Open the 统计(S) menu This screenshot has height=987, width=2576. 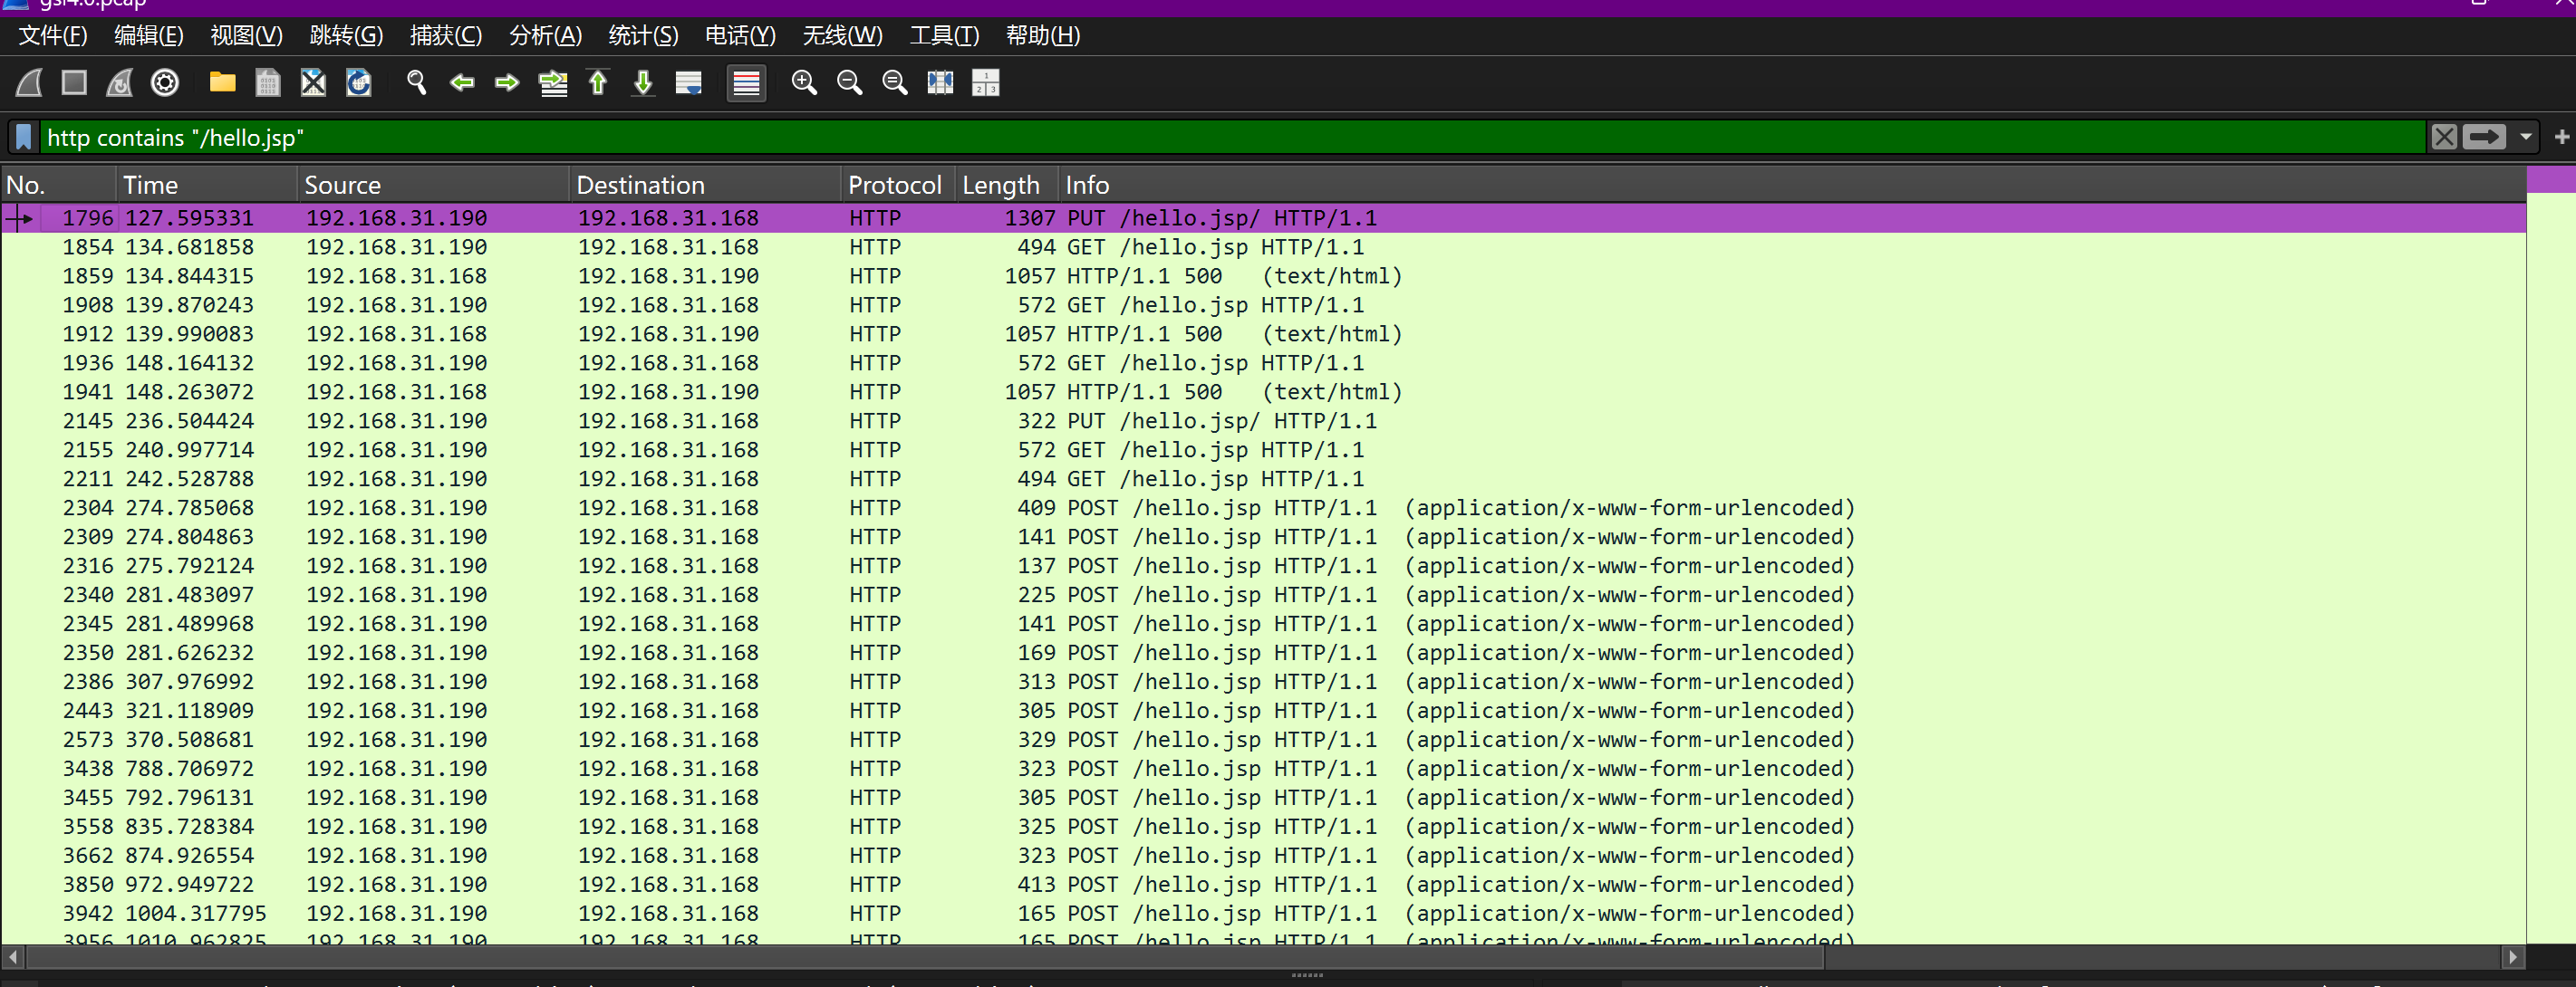pyautogui.click(x=643, y=36)
